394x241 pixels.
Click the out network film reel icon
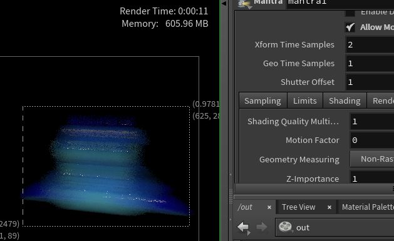coord(285,227)
